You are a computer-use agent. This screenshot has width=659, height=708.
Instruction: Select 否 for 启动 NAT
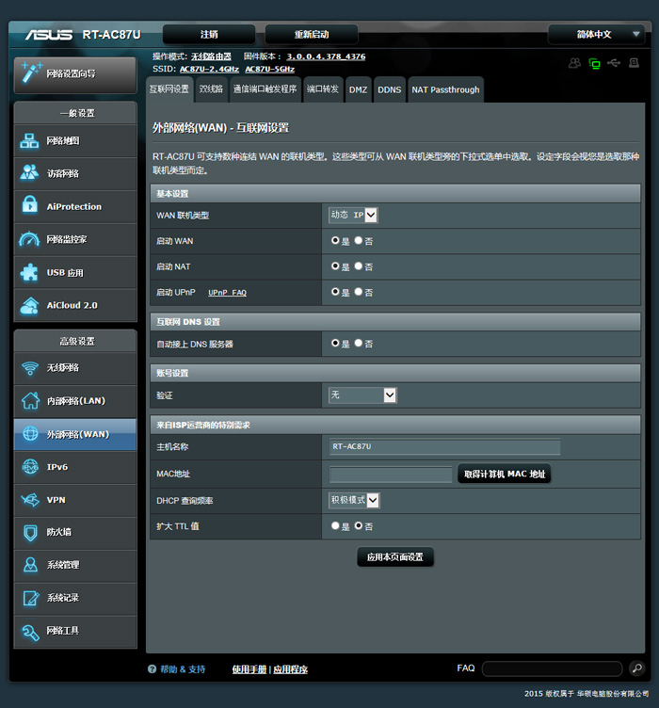358,265
